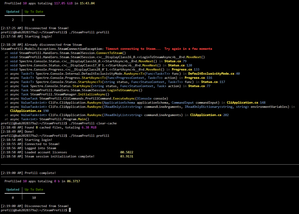Image resolution: width=299 pixels, height=214 pixels.
Task: Click 'Connected to Steam!' log line
Action: pos(42,144)
